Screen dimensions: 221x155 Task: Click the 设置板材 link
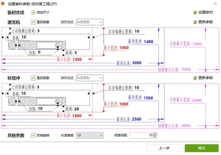coord(206,12)
